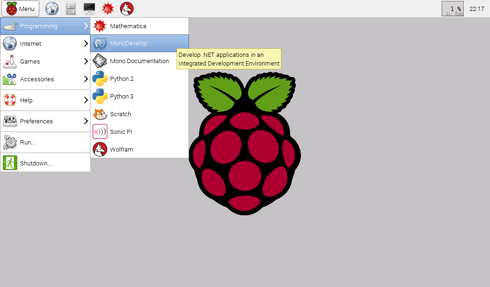Click the Preferences settings icon
This screenshot has width=490, height=287.
point(10,121)
